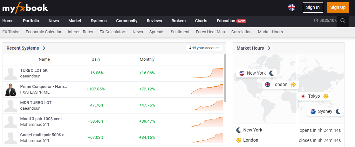Viewport: 355px width, 147px height.
Task: Click the search magnifier icon
Action: click(x=343, y=21)
